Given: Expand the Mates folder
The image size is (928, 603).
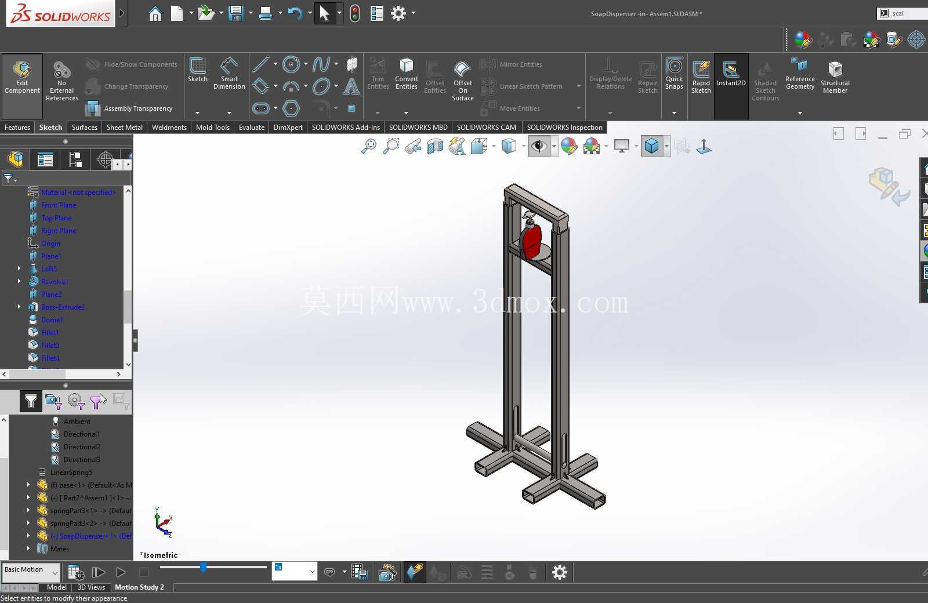Looking at the screenshot, I should coord(28,548).
